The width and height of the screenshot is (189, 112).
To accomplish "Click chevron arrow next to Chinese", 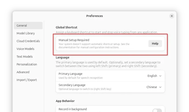I will 160,87.
